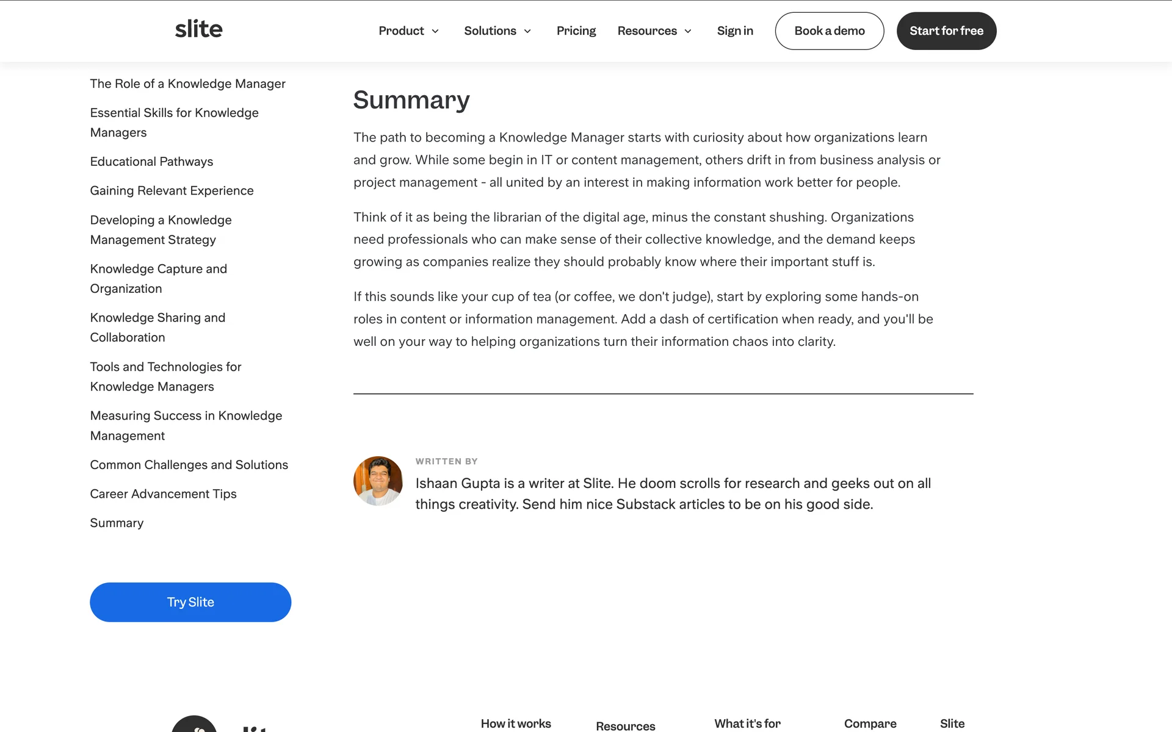Select Knowledge Capture and Organization link
Screen dimensions: 1172x732
point(158,279)
